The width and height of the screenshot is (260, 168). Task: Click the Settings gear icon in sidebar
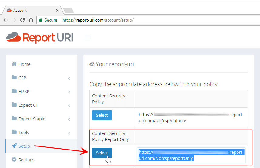click(14, 160)
